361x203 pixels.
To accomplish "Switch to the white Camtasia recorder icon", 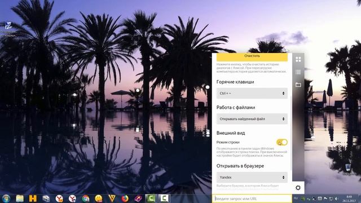I will 164,198.
